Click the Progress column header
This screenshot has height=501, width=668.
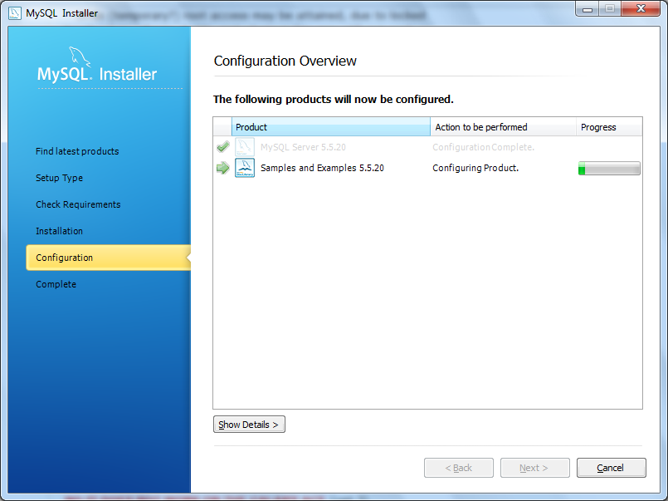tap(609, 127)
